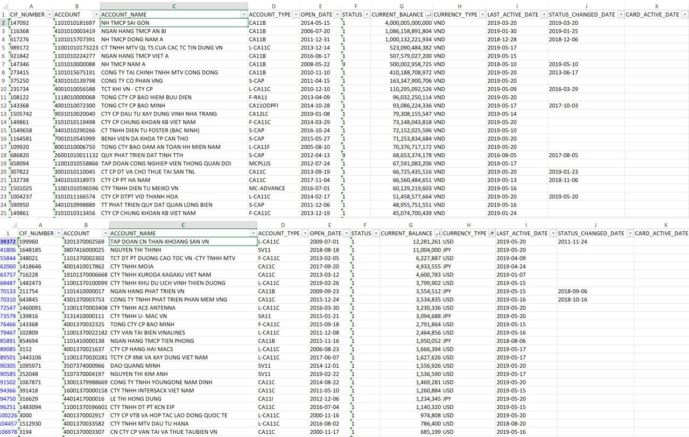Open STATUS filter dropdown in top sheet
Viewport: 689px width, 437px height.
(367, 15)
